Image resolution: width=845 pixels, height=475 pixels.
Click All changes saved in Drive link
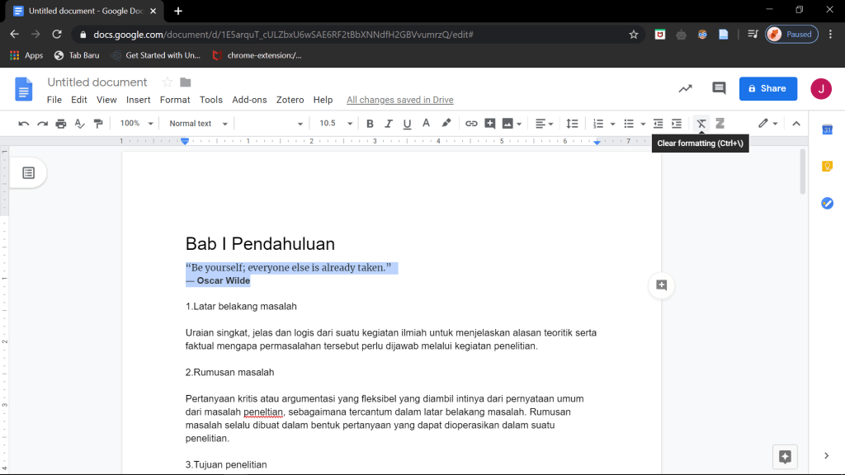(399, 100)
